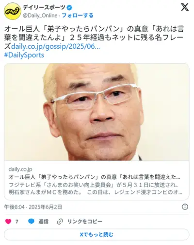Click the like count number 7

click(17, 222)
